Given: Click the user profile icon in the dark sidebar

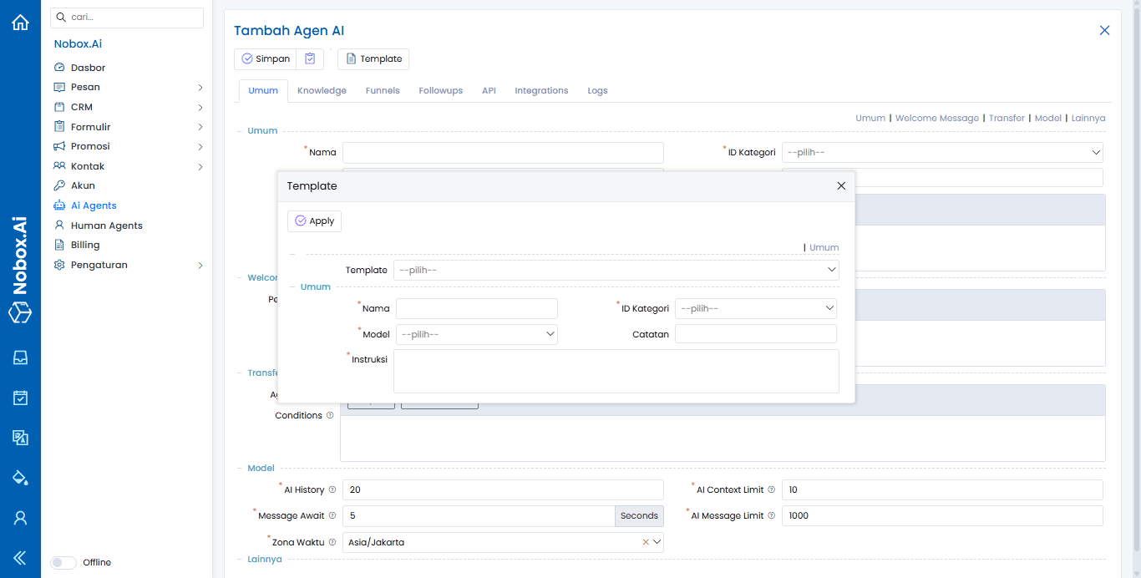Looking at the screenshot, I should pyautogui.click(x=20, y=518).
